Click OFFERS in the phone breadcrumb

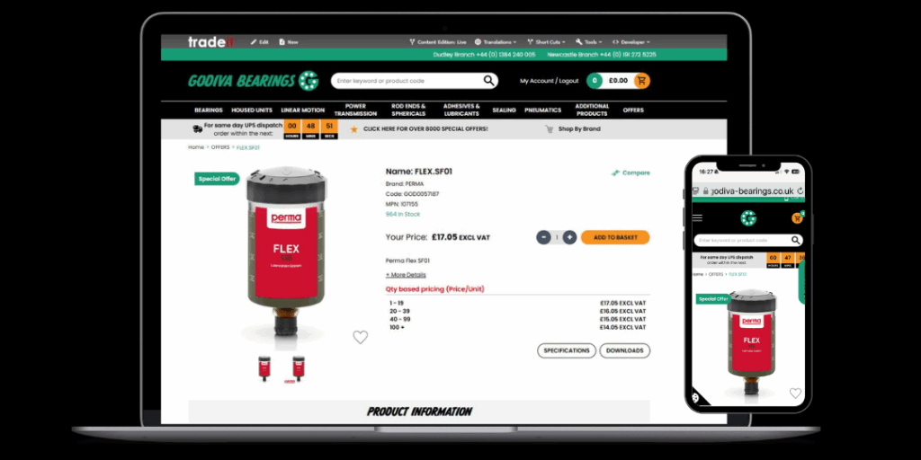pyautogui.click(x=716, y=274)
